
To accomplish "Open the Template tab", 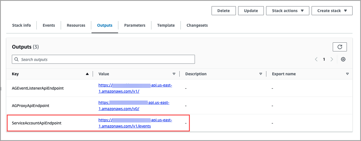I will [x=166, y=25].
